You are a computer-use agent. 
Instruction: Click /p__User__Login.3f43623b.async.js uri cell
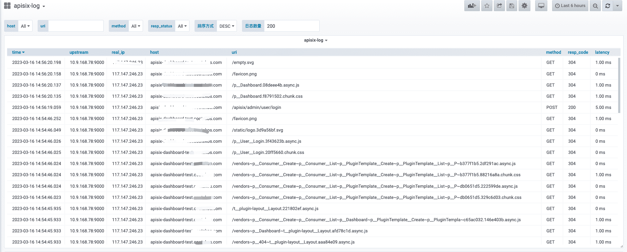click(x=384, y=141)
